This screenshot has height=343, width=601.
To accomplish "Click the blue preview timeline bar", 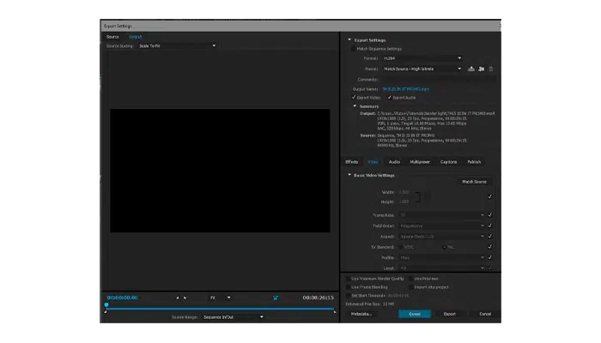I will tap(220, 308).
